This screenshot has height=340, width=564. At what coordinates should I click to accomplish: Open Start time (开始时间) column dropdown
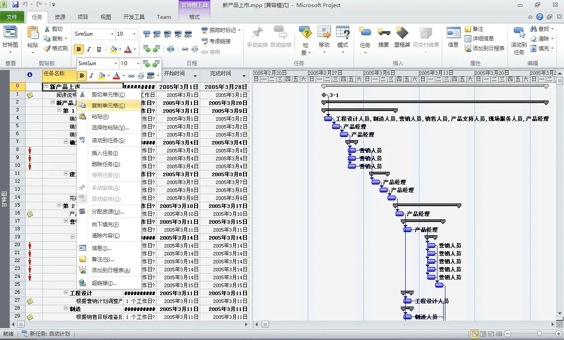194,76
